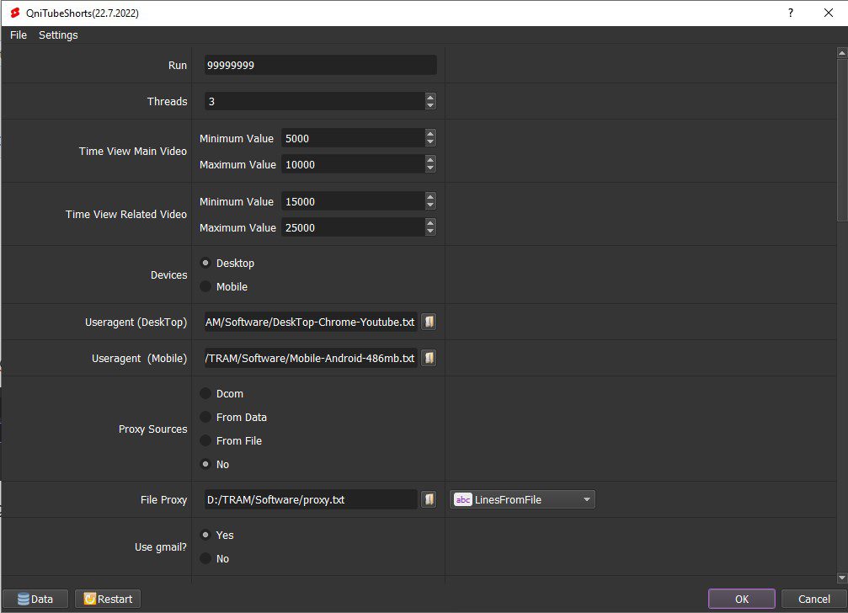Image resolution: width=848 pixels, height=613 pixels.
Task: Select No under Proxy Sources
Action: coord(205,464)
